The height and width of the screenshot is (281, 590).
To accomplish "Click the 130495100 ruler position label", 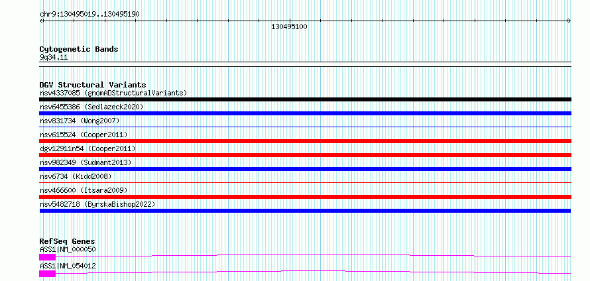I will pos(289,27).
